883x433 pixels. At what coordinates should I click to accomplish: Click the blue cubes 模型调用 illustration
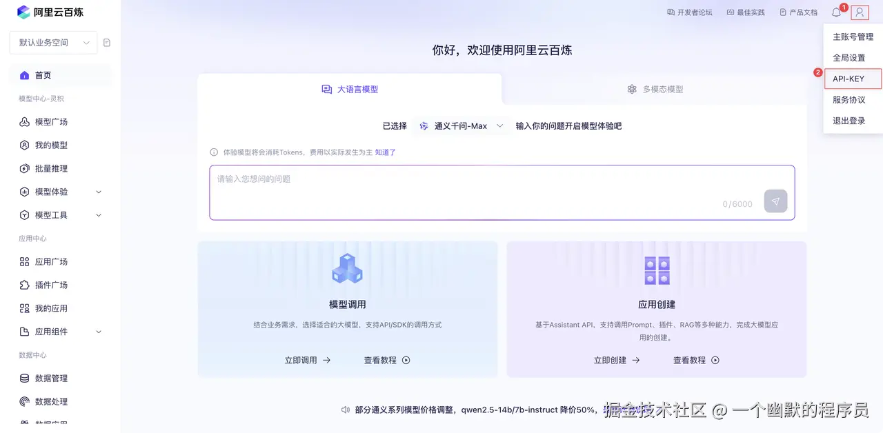(347, 269)
